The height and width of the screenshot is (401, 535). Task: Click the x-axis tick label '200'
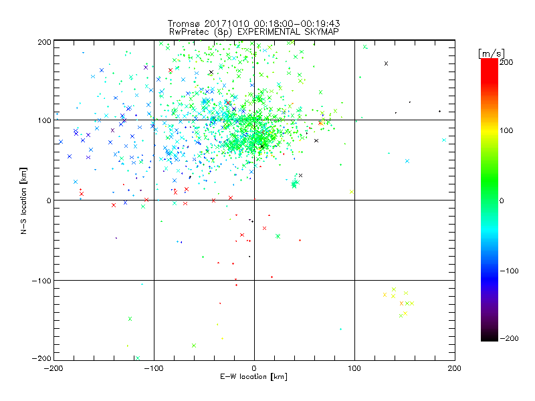(455, 368)
